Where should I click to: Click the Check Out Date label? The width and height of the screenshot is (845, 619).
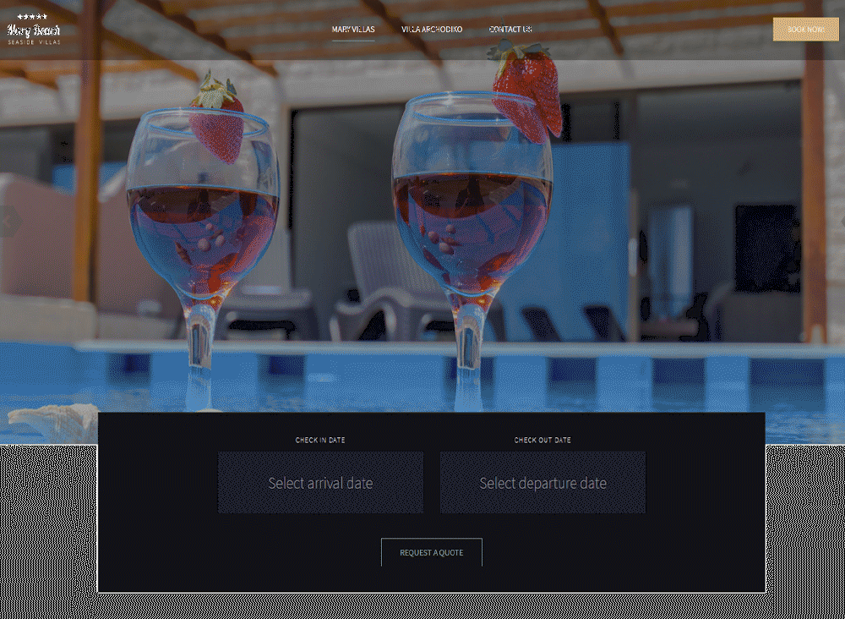click(542, 440)
